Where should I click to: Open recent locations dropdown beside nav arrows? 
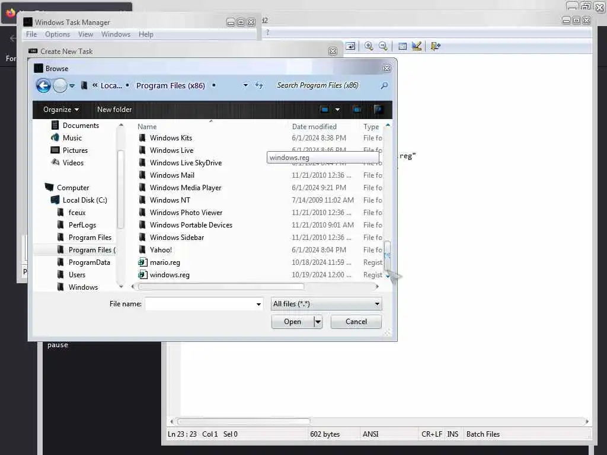point(72,86)
